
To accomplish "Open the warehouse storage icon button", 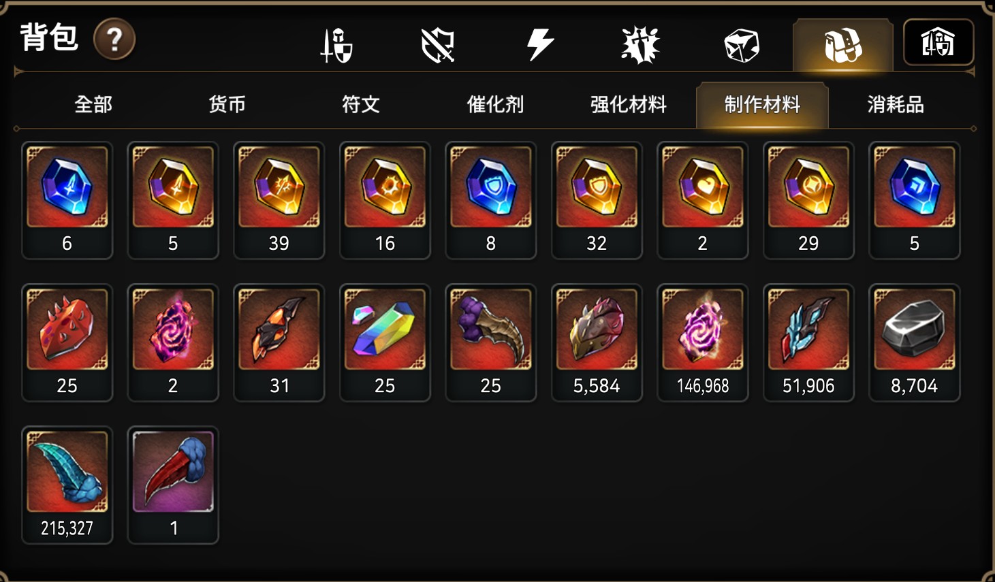I will point(938,43).
